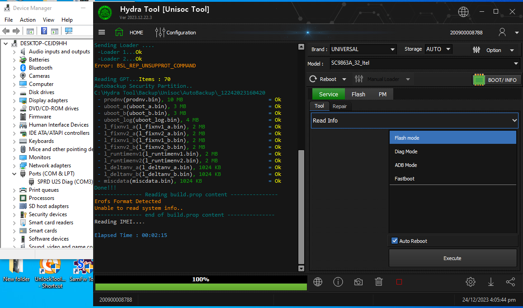Expand the Option dropdown arrow
The width and height of the screenshot is (523, 308).
pyautogui.click(x=512, y=50)
